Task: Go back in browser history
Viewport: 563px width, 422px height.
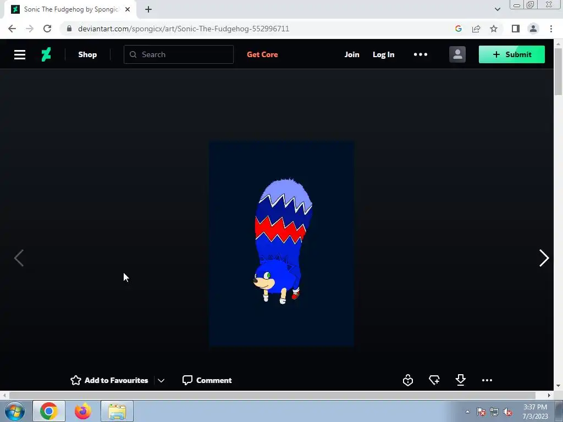Action: click(12, 29)
